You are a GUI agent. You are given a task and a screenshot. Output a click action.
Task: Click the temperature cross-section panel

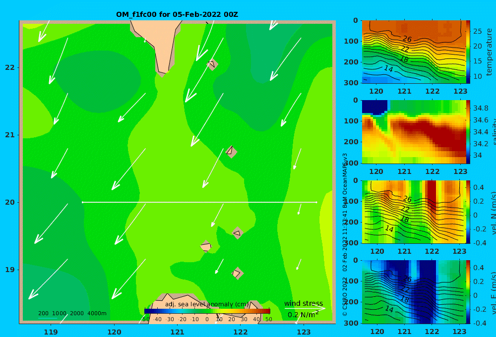point(414,52)
